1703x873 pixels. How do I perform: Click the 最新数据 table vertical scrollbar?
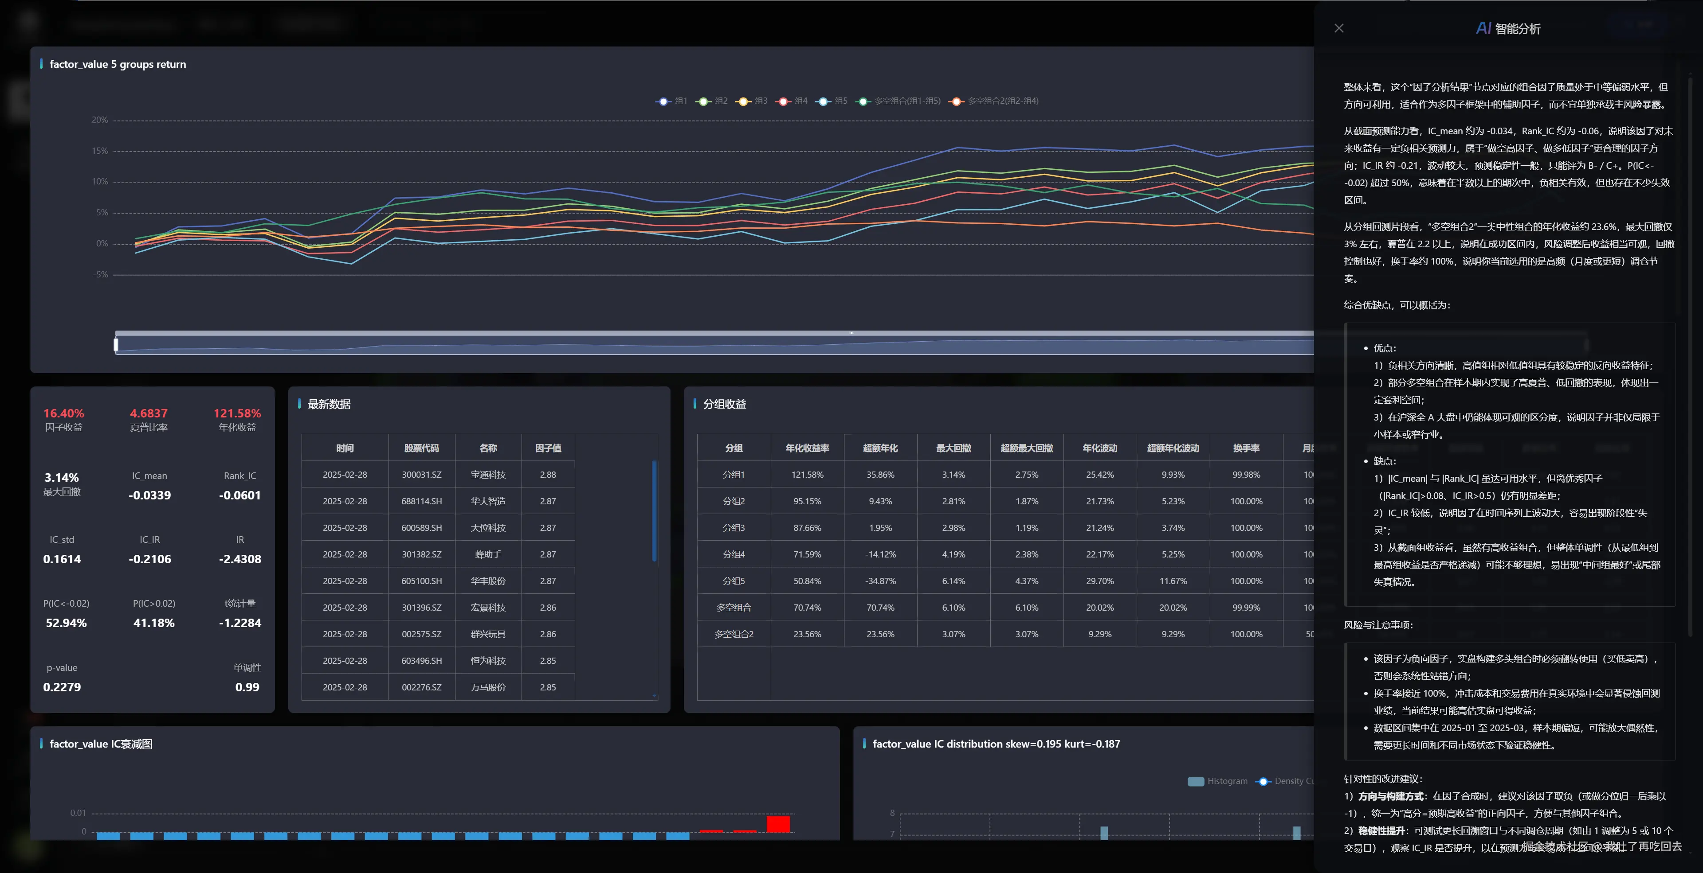pyautogui.click(x=654, y=511)
